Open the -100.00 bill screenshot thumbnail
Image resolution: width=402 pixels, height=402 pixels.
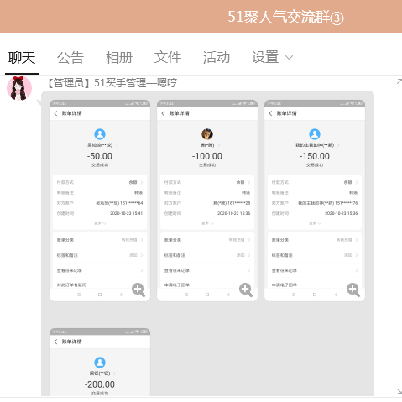pos(207,201)
